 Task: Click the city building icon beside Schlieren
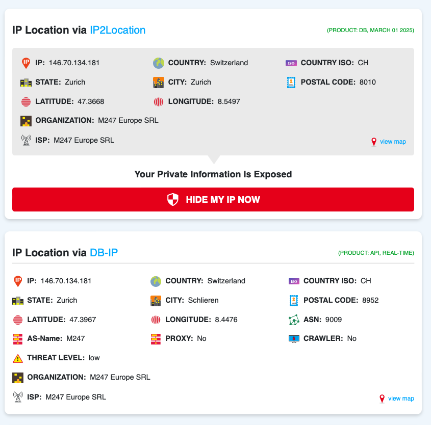(156, 300)
